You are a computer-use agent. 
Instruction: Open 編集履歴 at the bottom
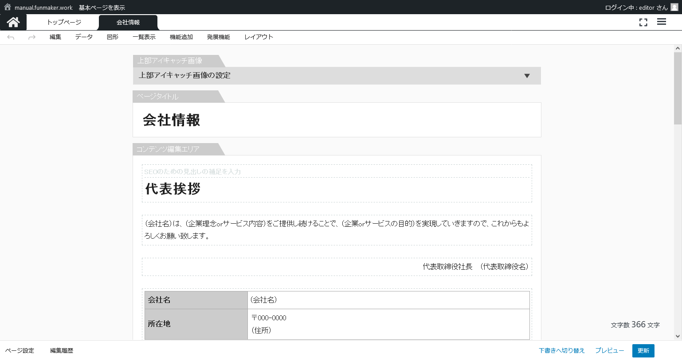[62, 350]
